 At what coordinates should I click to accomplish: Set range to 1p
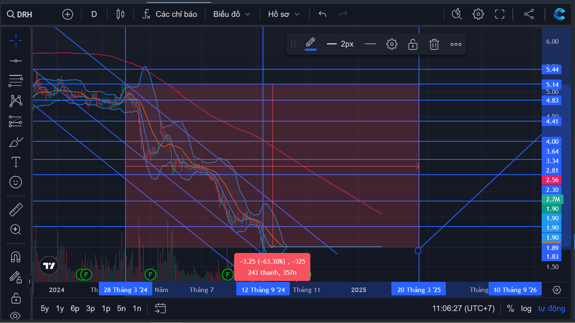pos(106,308)
